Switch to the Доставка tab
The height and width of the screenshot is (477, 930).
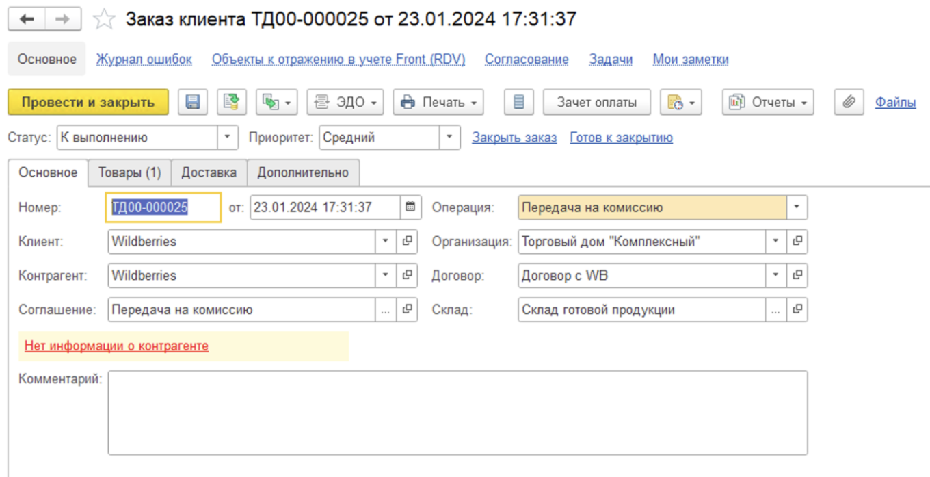[209, 173]
